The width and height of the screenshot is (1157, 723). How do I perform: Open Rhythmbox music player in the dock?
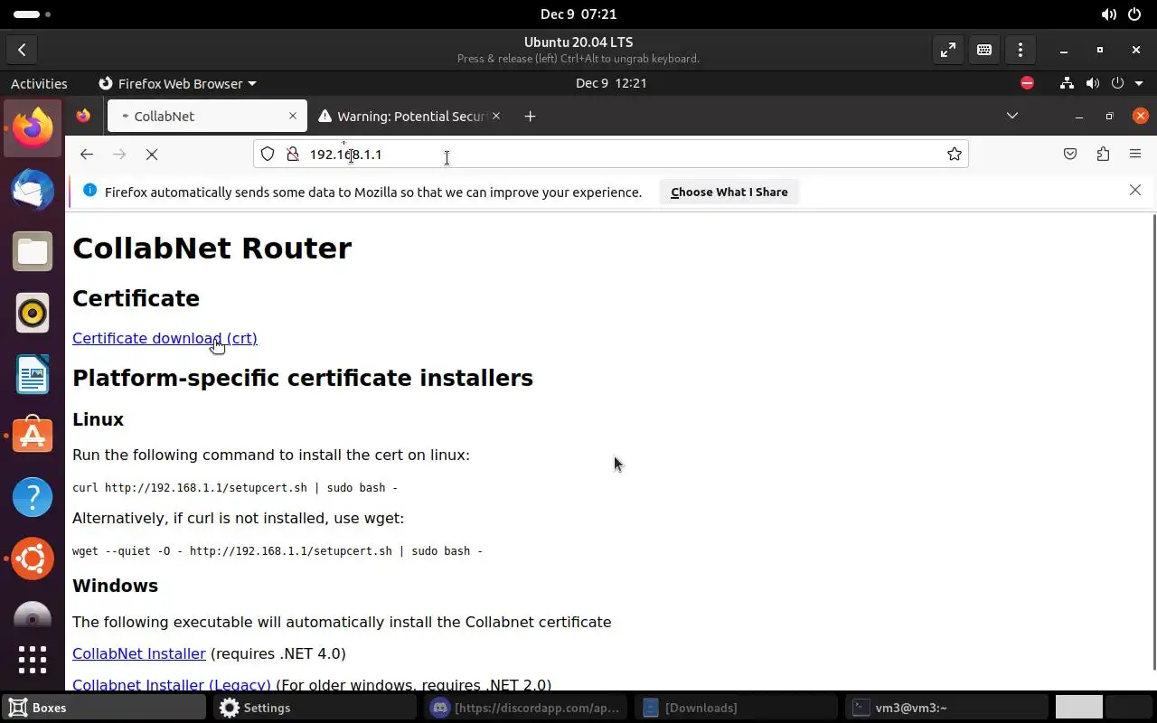(33, 313)
